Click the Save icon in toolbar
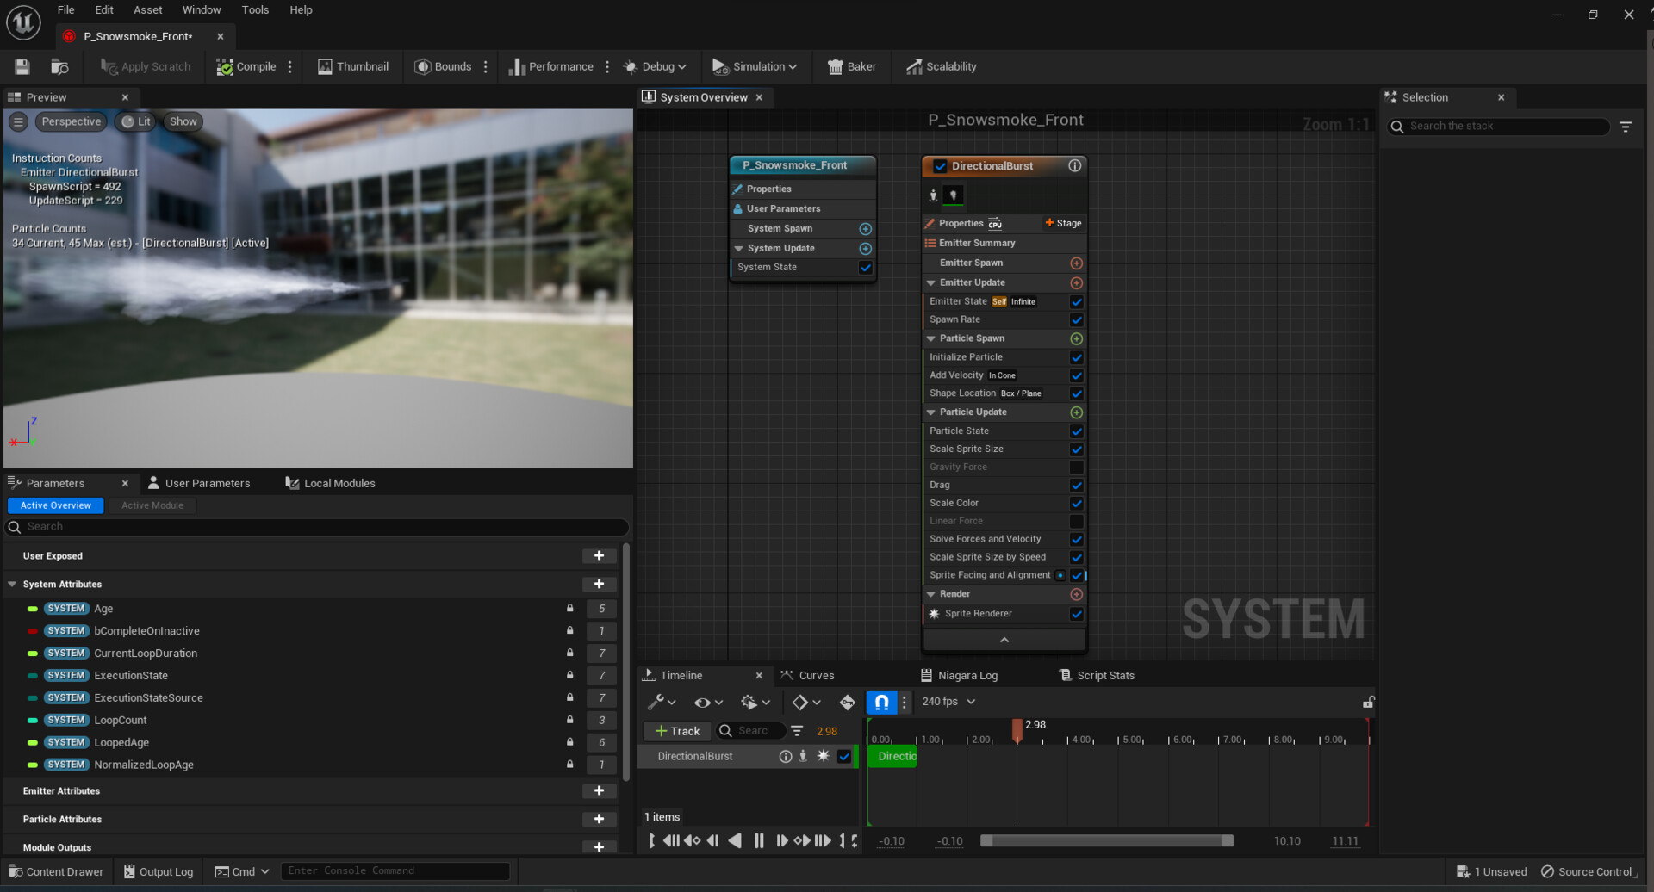 22,66
